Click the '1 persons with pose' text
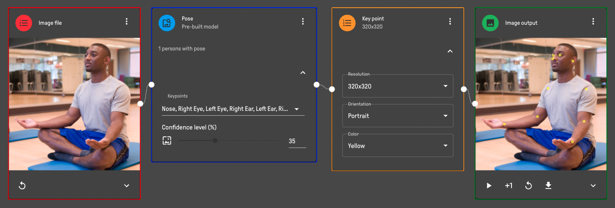The image size is (615, 208). (182, 49)
